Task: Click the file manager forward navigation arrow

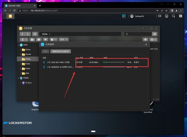Action: [28, 34]
